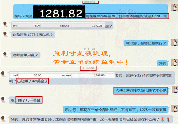Click student avatar beside '老师空单只赢了'

click(5, 54)
